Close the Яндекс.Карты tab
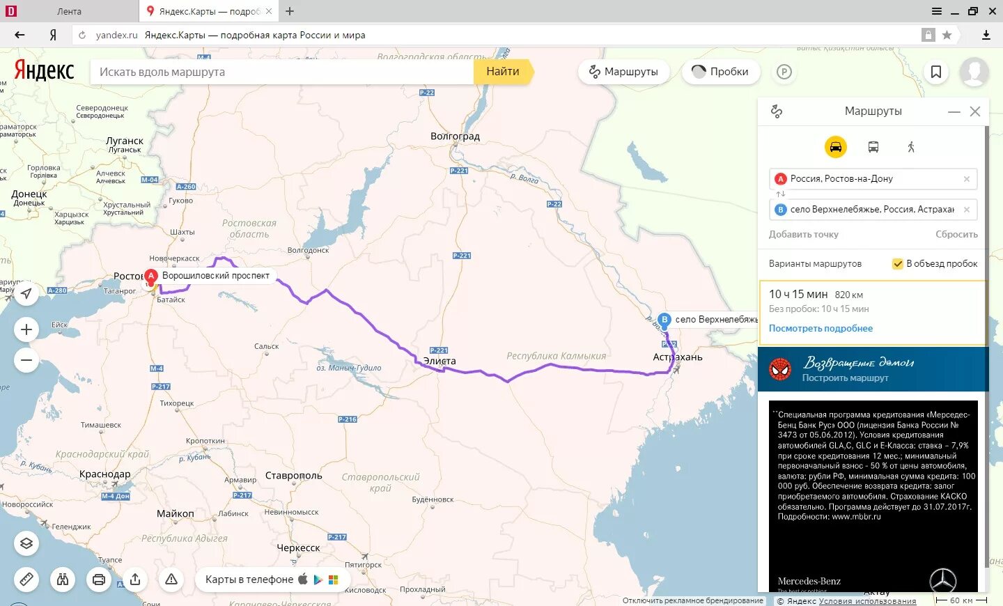This screenshot has width=1003, height=606. [x=269, y=11]
